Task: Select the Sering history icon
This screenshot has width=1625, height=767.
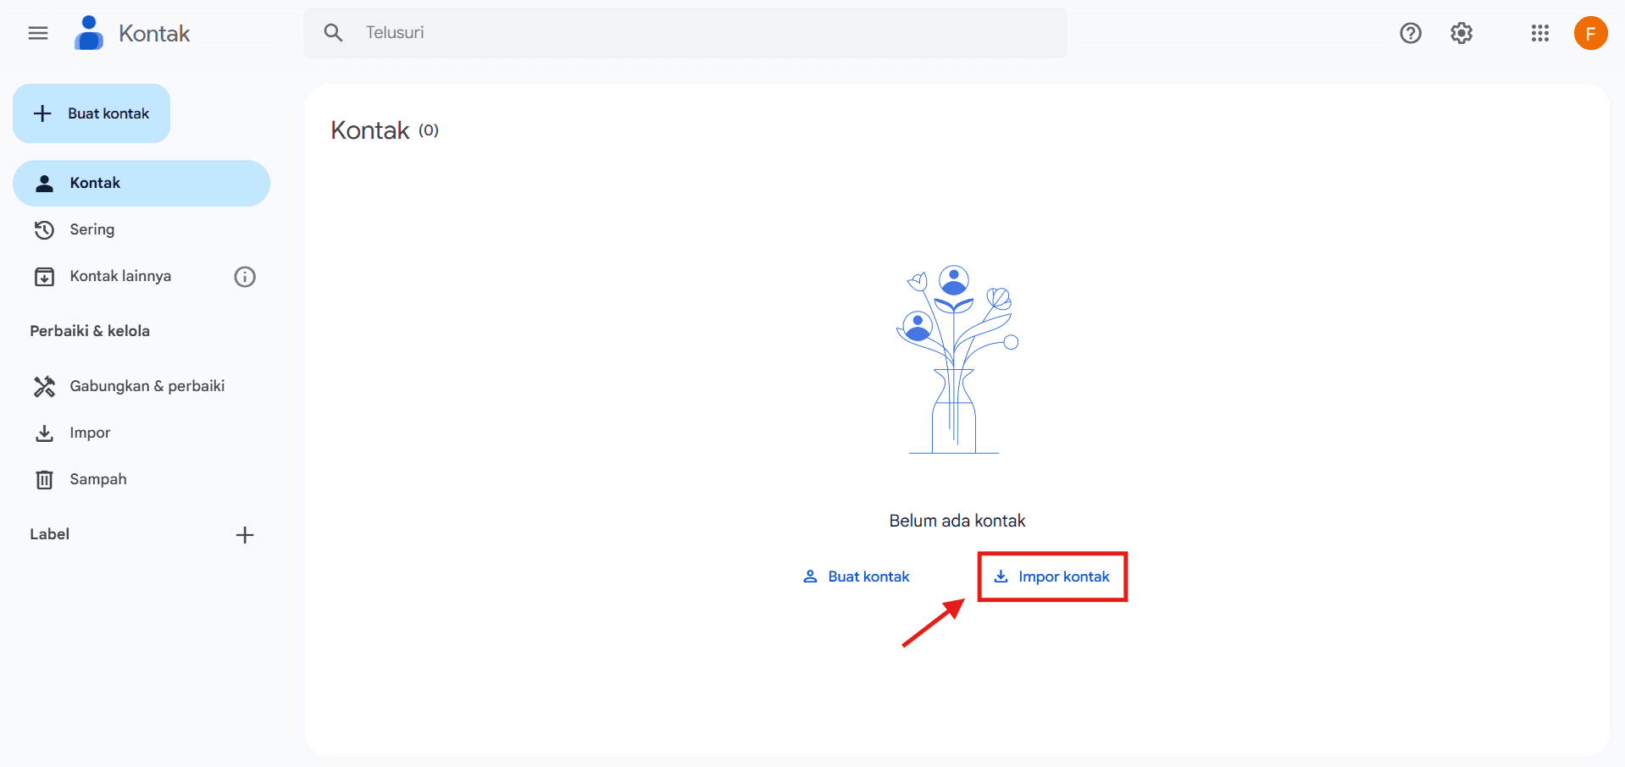Action: click(44, 229)
